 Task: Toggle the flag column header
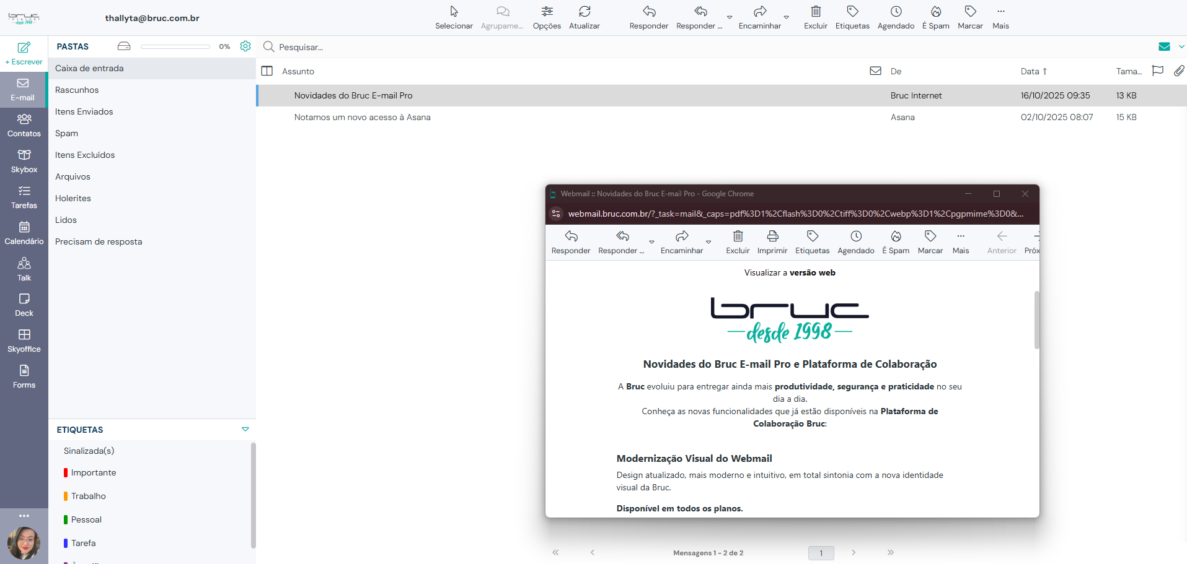tap(1157, 71)
